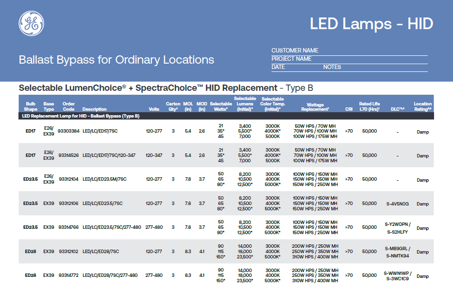This screenshot has width=453, height=290.
Task: Click the 'LED Replacement Lamp for HID - Ballast Bypass (Type B)' band
Action: coord(226,116)
